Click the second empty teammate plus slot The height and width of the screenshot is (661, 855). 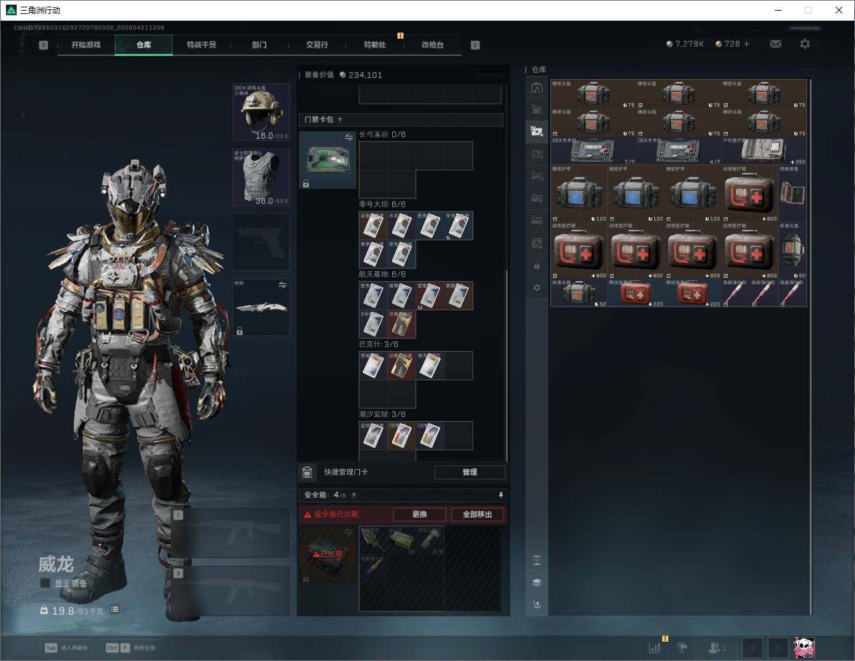[778, 648]
